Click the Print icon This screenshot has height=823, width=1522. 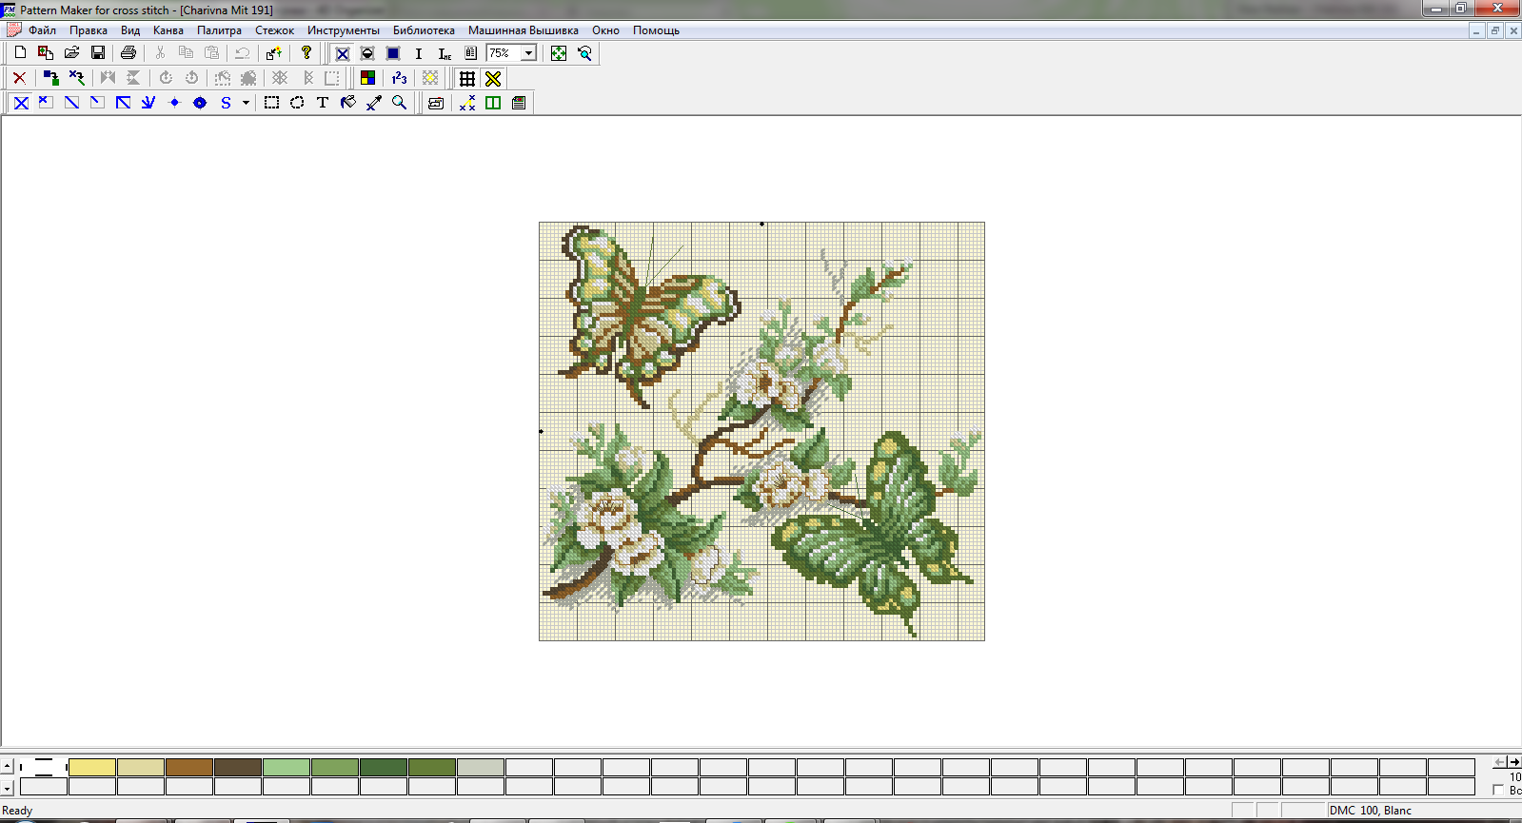128,53
